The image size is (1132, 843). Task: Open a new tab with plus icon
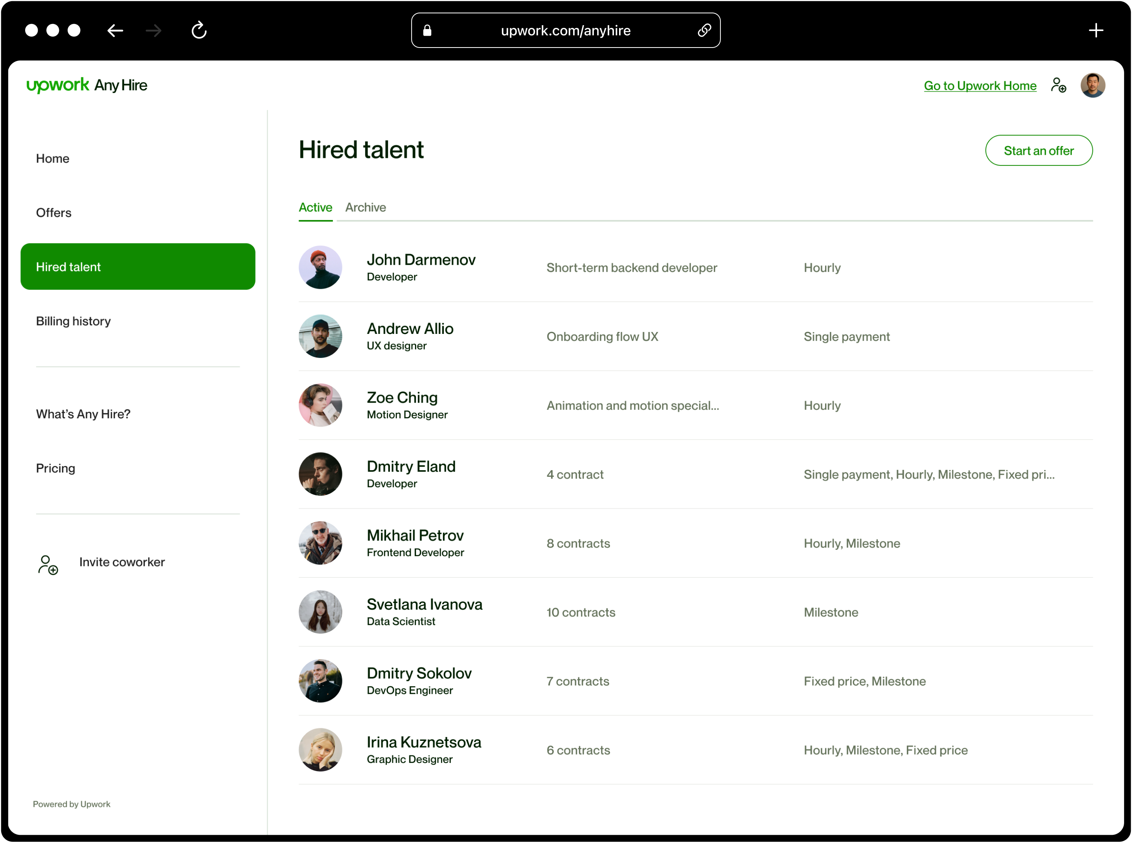click(x=1096, y=30)
